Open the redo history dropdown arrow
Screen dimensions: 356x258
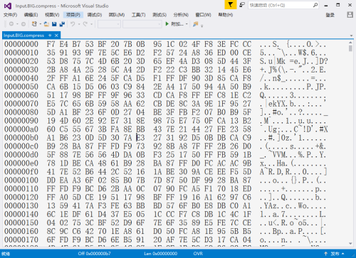point(91,24)
